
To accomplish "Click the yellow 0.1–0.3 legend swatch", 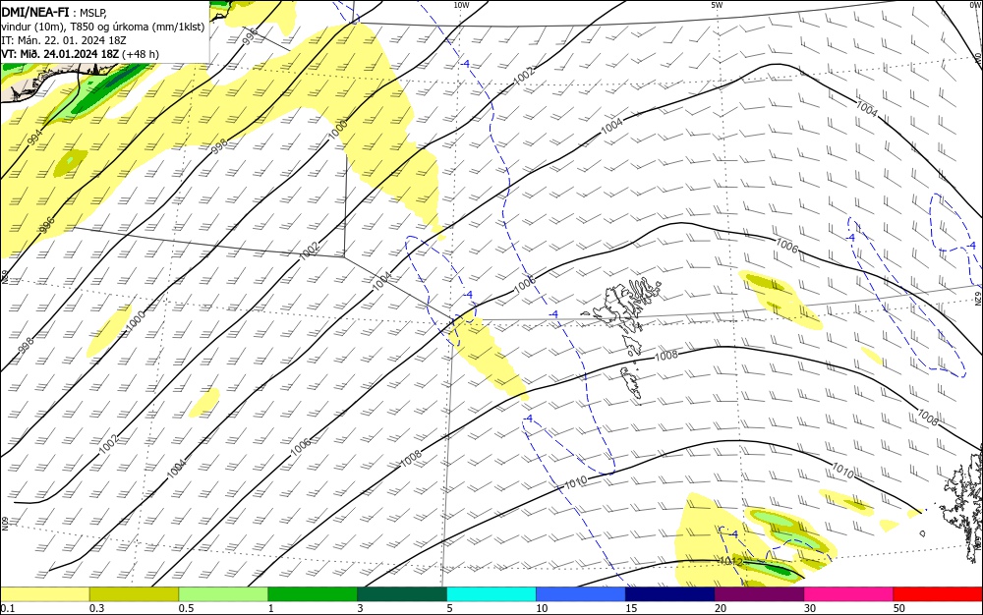I will pyautogui.click(x=44, y=594).
